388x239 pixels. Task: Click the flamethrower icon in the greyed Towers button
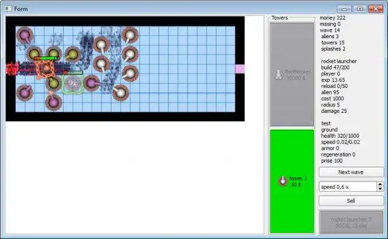coord(278,75)
